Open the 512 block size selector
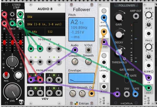 pos(55,32)
